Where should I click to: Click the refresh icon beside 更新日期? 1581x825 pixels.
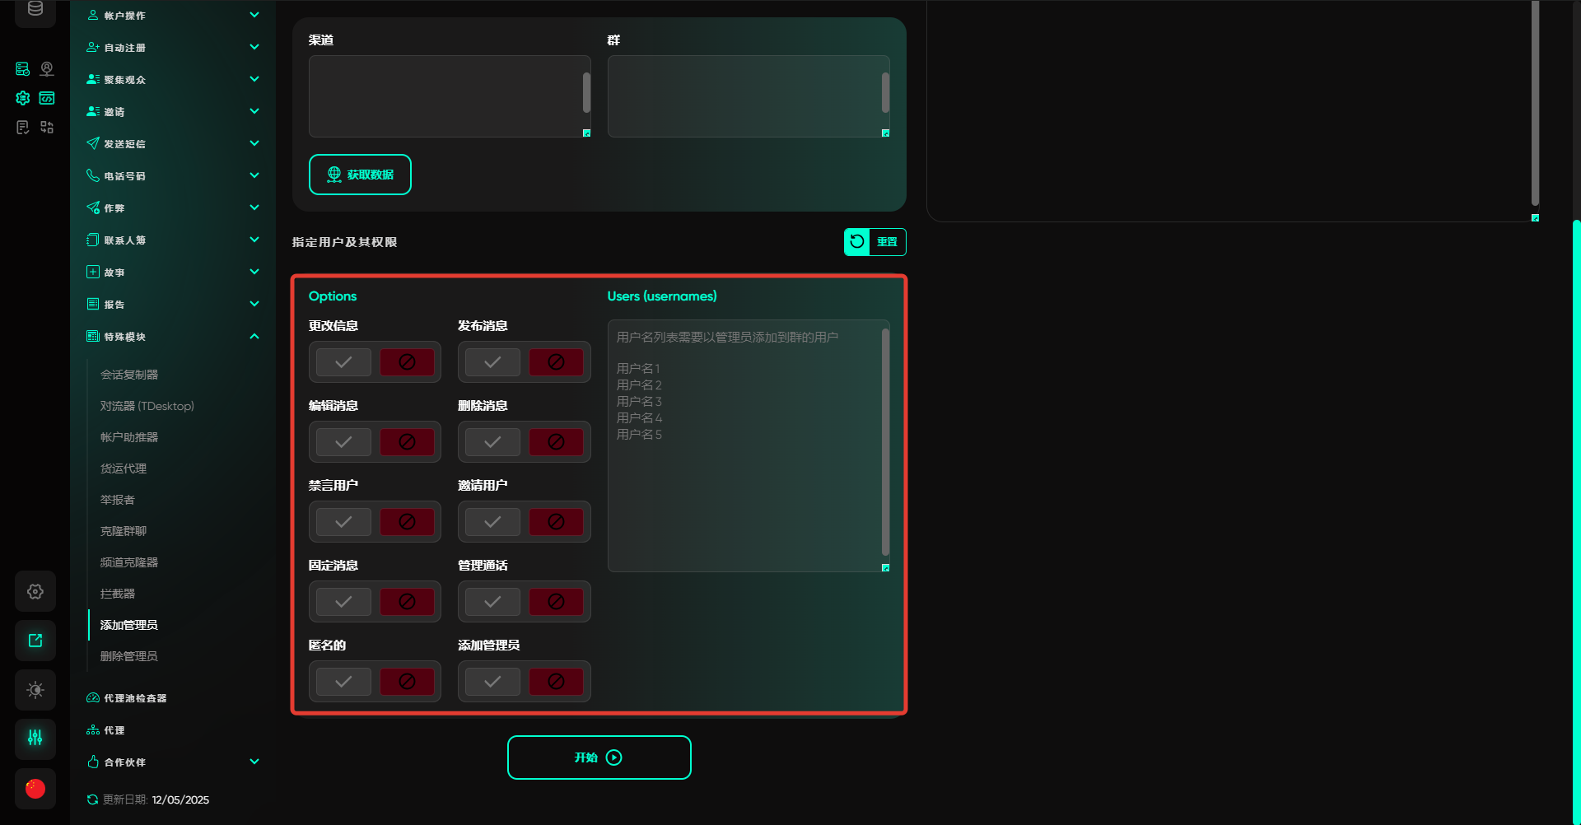click(92, 799)
